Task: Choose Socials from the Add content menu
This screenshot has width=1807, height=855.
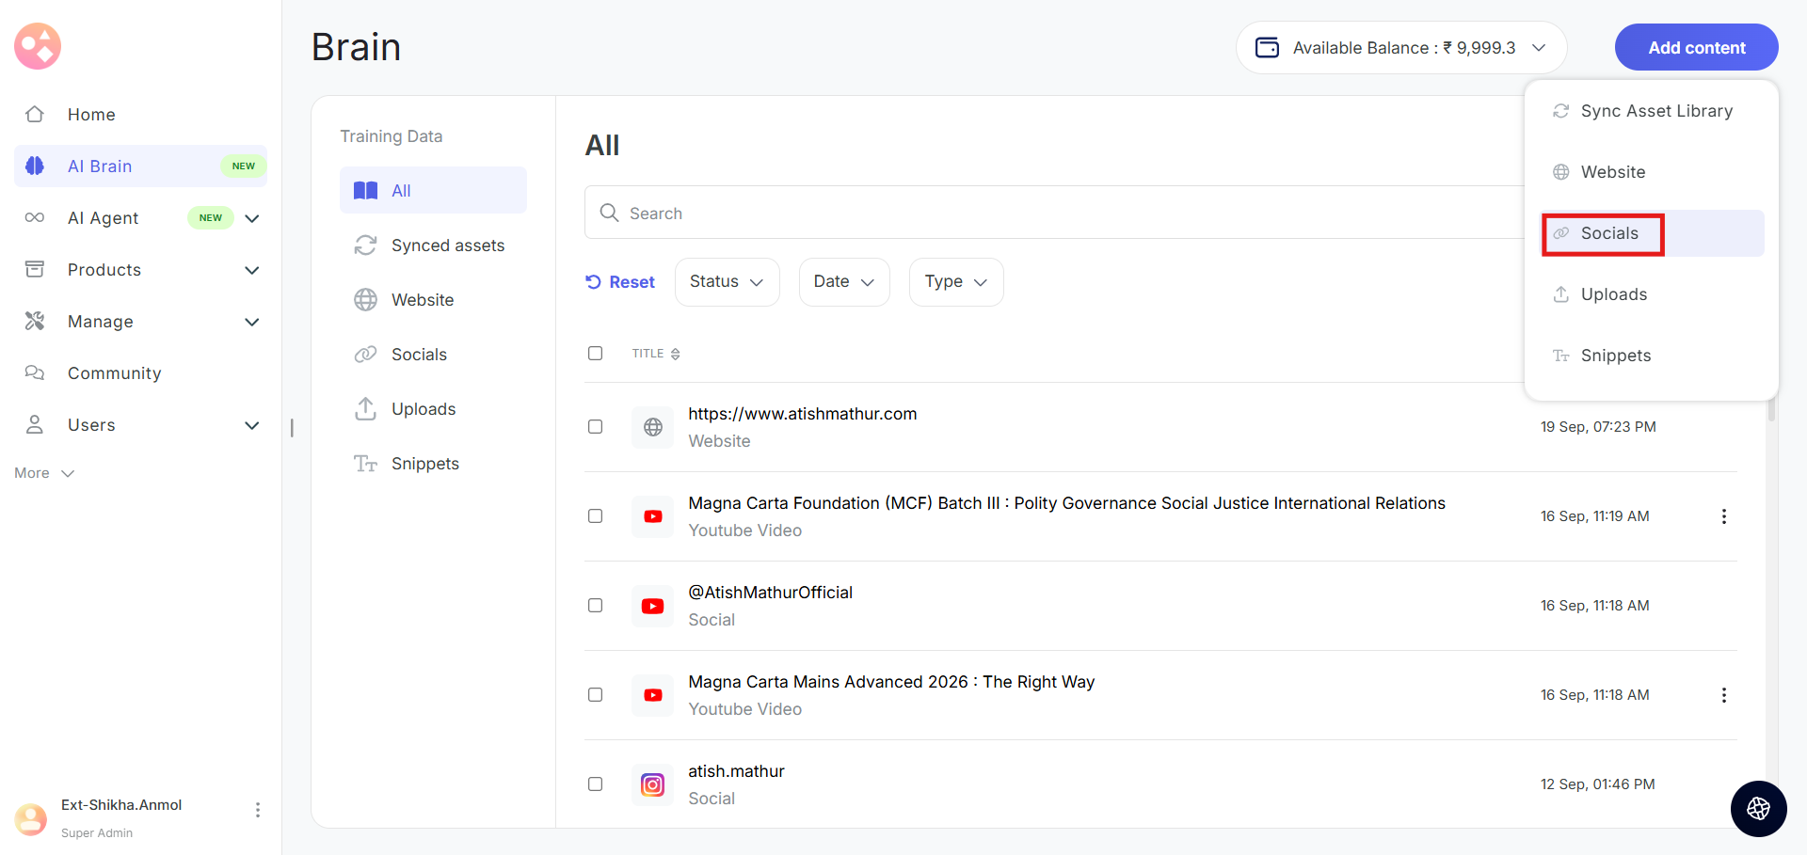Action: 1608,233
